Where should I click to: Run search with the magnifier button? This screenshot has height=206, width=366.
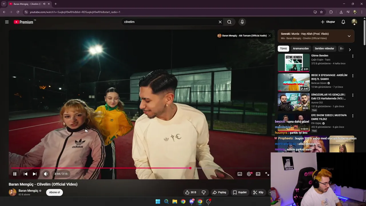coord(229,22)
